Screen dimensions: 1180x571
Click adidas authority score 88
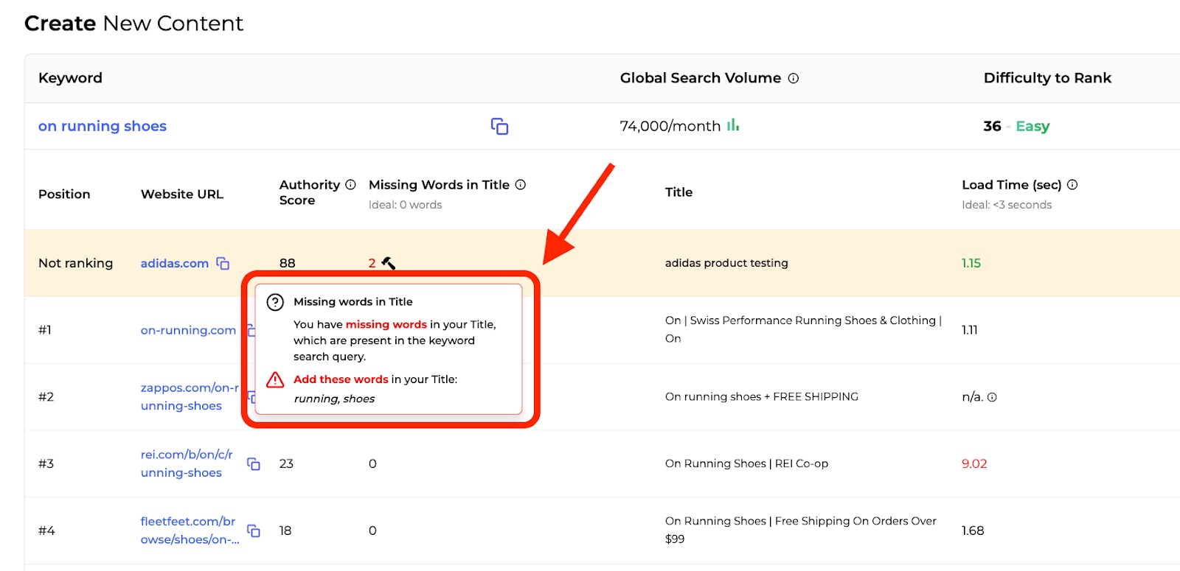coord(288,263)
